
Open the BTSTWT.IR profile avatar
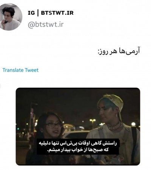pyautogui.click(x=10, y=17)
